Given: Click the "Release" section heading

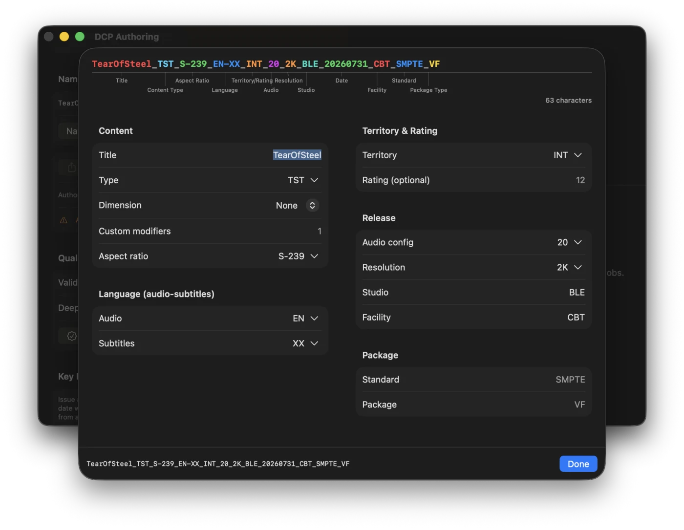Looking at the screenshot, I should (x=379, y=218).
